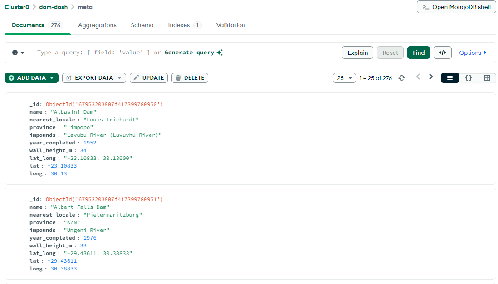
Task: Open MongoDB shell button
Action: [x=456, y=7]
